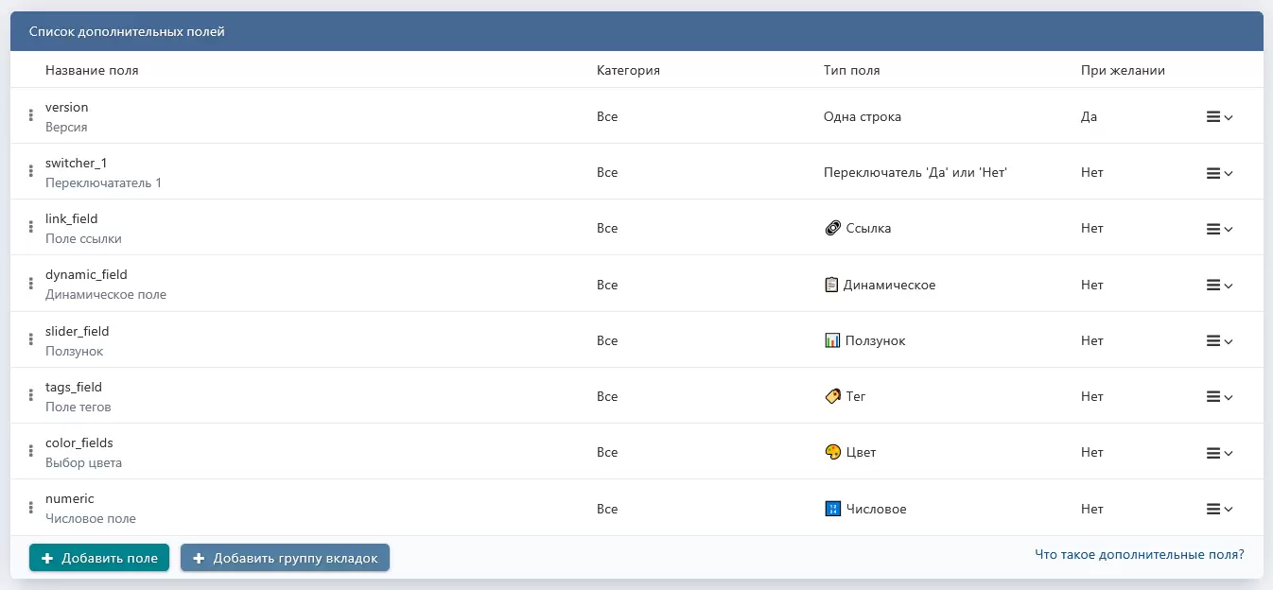Click the palette icon beside Цвет
Image resolution: width=1273 pixels, height=590 pixels.
pyautogui.click(x=832, y=452)
